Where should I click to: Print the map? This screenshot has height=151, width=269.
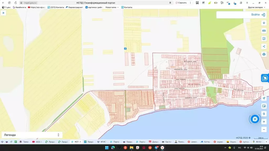264,54
